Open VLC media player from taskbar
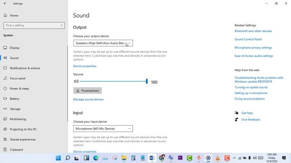 [217, 158]
